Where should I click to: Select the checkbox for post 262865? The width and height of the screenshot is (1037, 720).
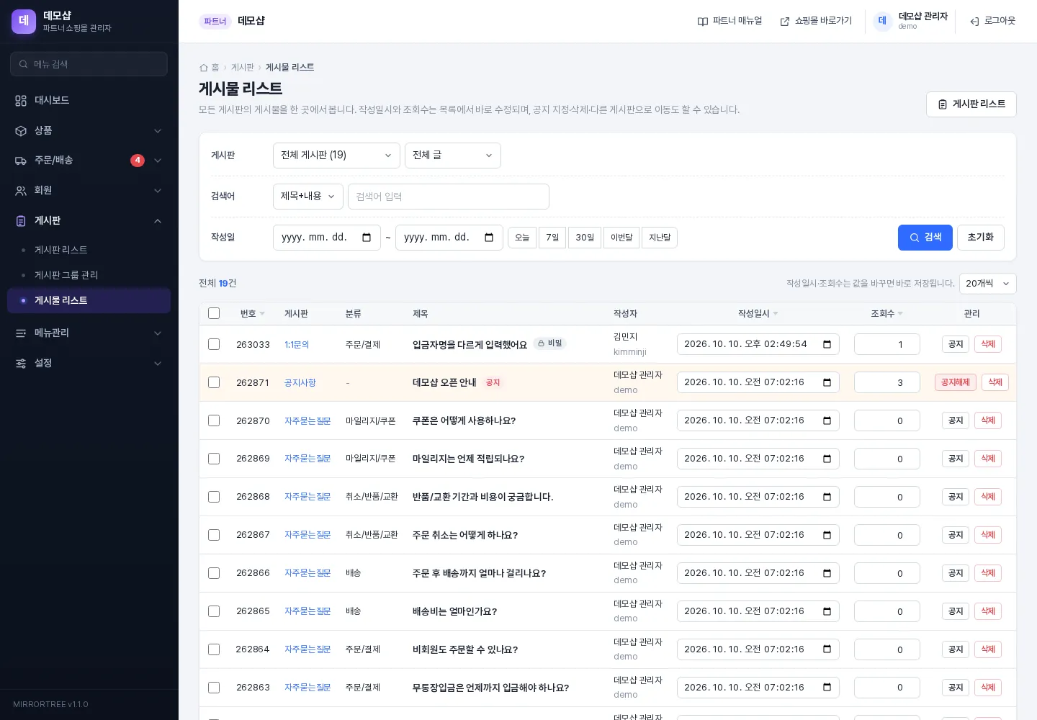point(214,611)
